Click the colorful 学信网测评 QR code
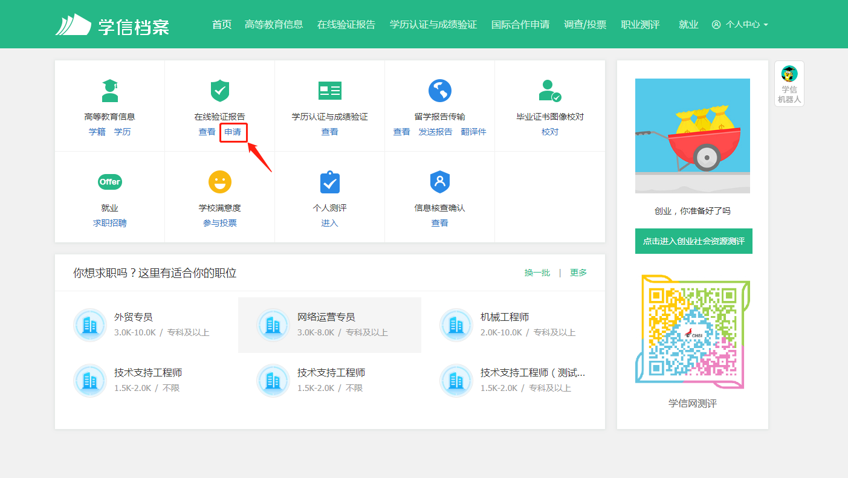848x478 pixels. tap(693, 332)
